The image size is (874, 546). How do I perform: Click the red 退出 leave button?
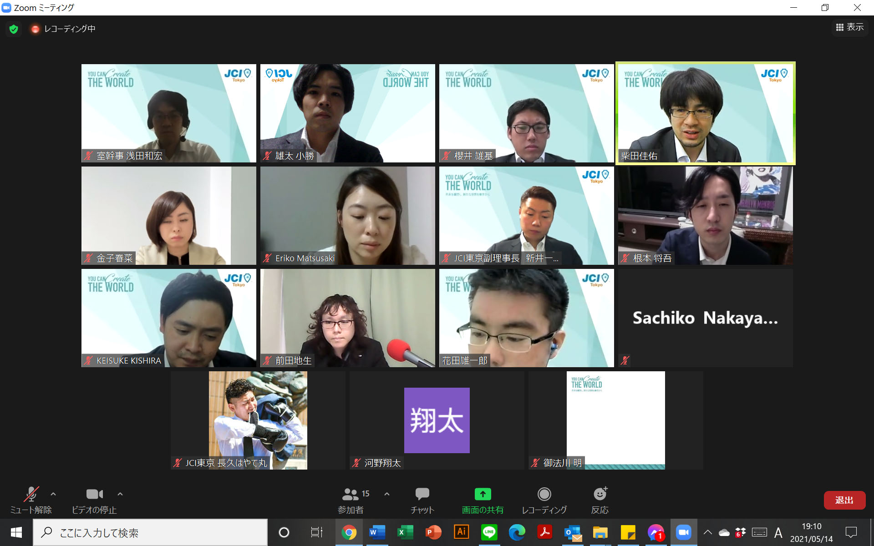tap(844, 500)
